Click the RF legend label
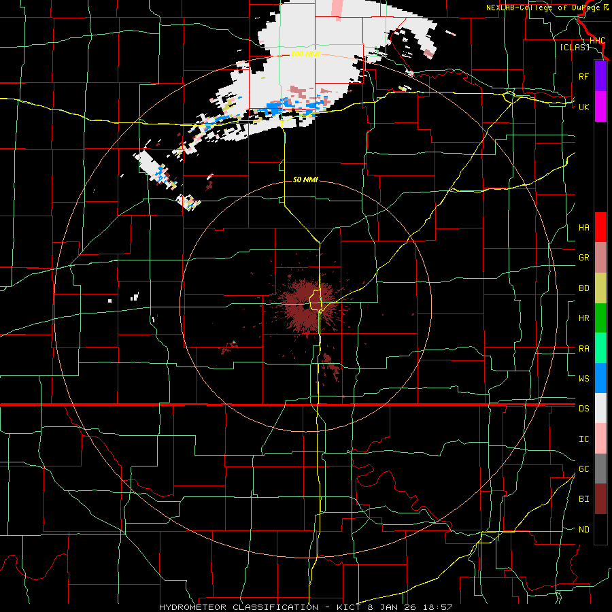This screenshot has height=612, width=612. 583,76
